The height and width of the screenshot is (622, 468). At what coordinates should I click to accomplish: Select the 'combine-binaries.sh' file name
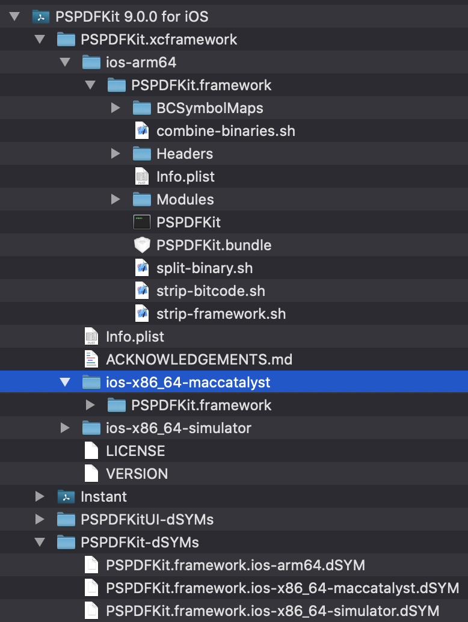(x=226, y=131)
